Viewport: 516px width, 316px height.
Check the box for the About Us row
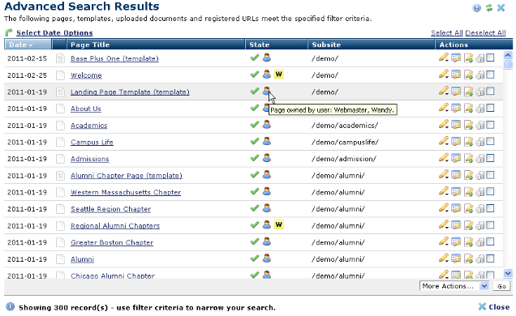[490, 108]
